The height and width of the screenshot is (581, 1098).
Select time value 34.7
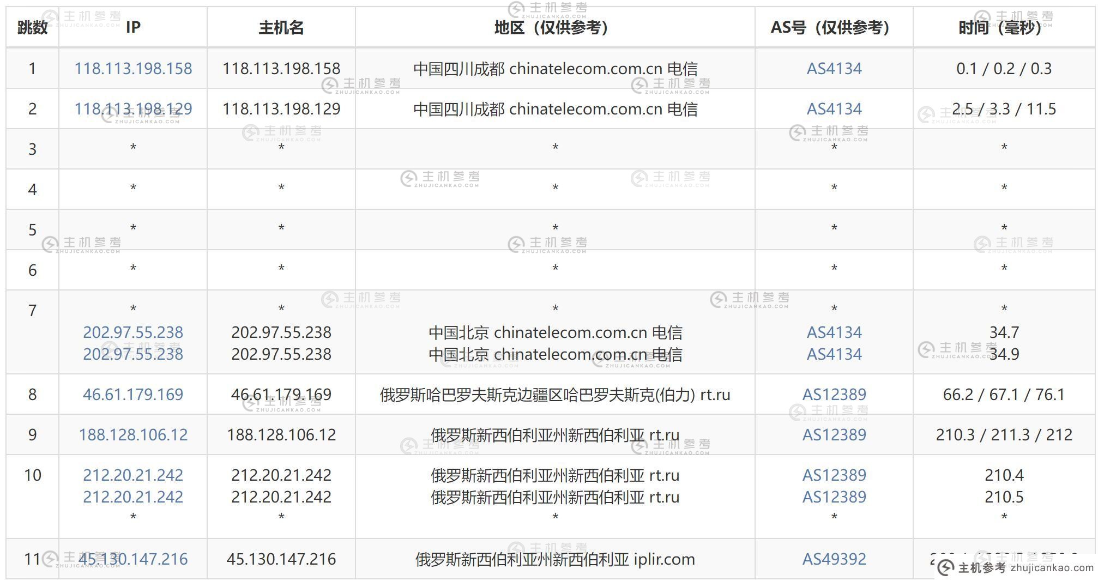coord(1004,332)
